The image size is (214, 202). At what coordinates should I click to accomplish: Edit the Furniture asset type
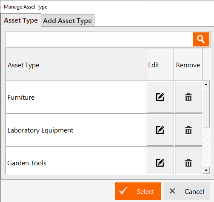(x=160, y=97)
